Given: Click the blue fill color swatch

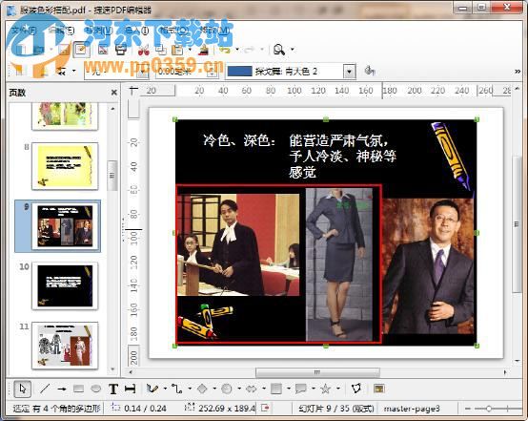Looking at the screenshot, I should (x=240, y=72).
